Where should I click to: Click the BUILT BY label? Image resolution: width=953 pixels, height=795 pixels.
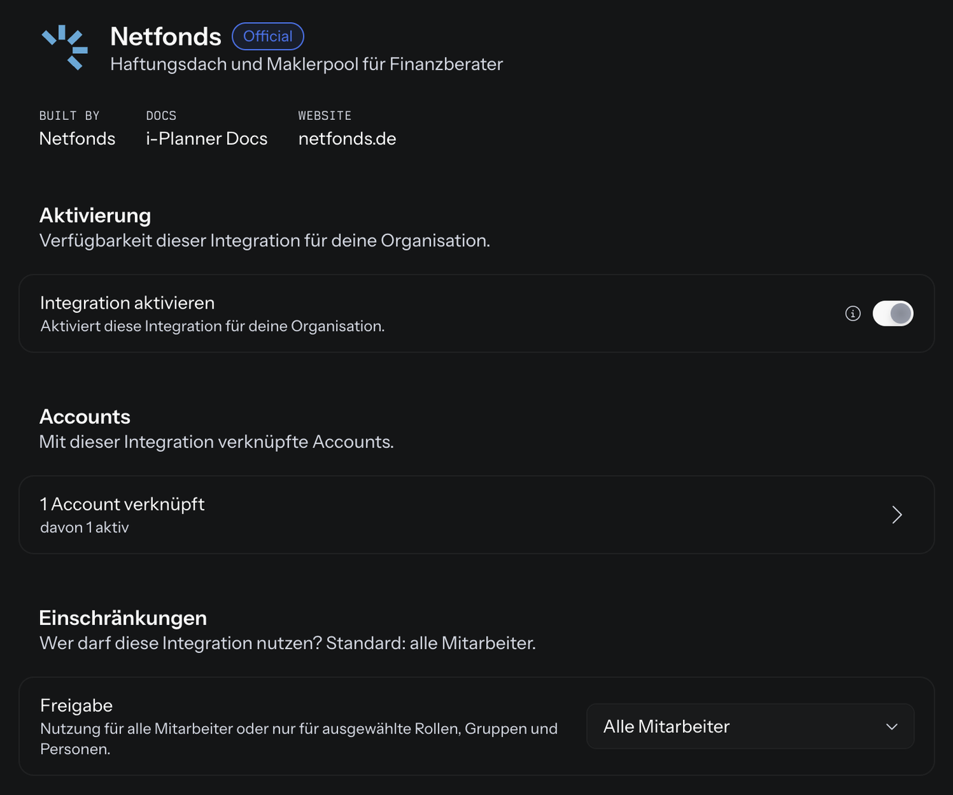click(x=70, y=116)
